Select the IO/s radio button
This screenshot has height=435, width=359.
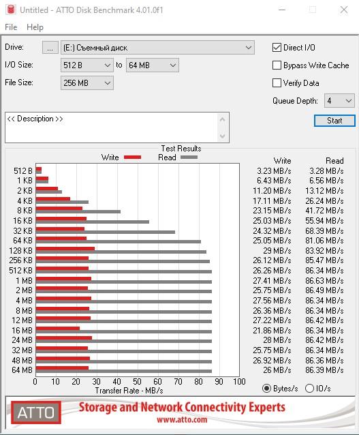click(x=309, y=388)
